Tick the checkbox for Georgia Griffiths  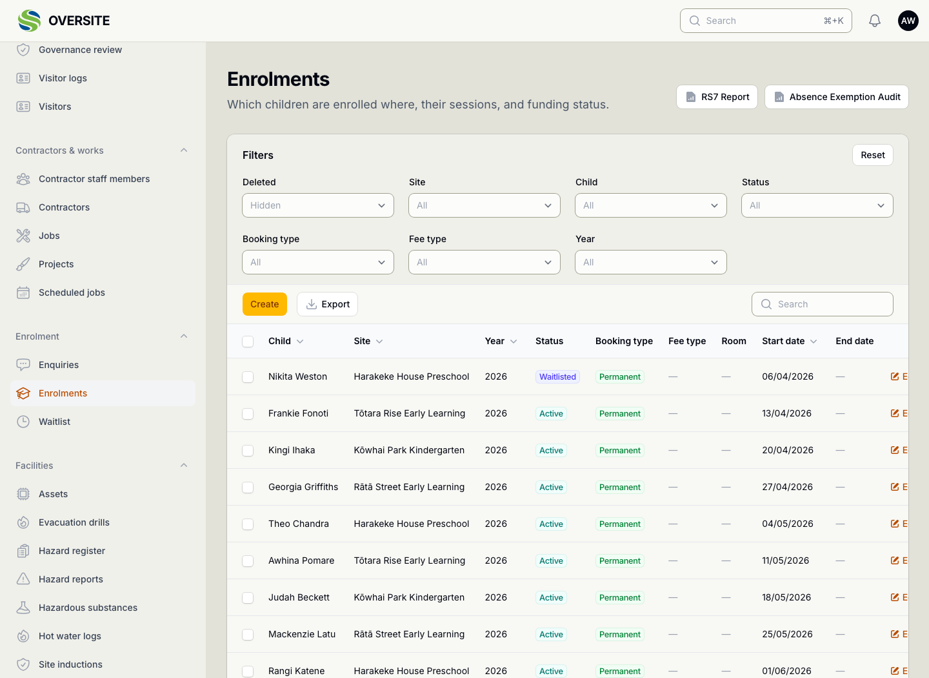(x=248, y=488)
